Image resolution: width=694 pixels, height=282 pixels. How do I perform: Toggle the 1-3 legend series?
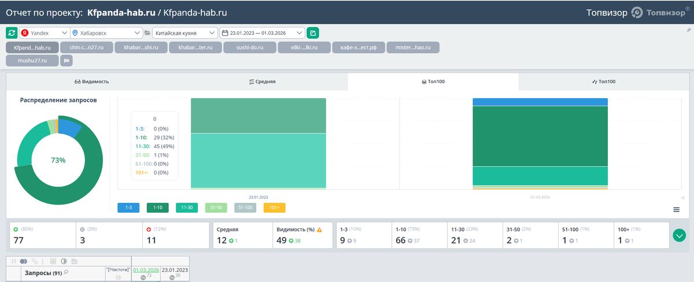128,207
